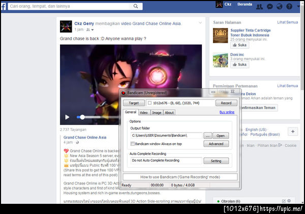Click How to use Bandicam help bar
Image resolution: width=305 pixels, height=214 pixels.
click(x=180, y=177)
